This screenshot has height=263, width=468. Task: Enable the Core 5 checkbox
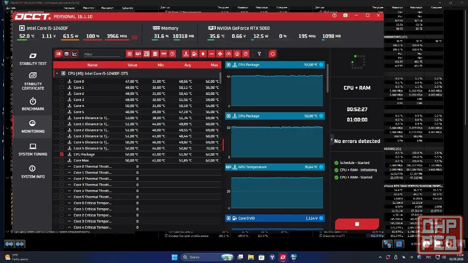click(x=61, y=112)
